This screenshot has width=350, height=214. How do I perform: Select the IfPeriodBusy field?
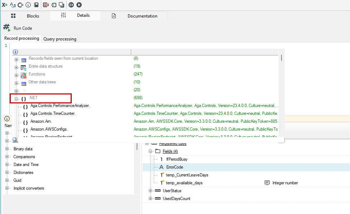coord(177,159)
